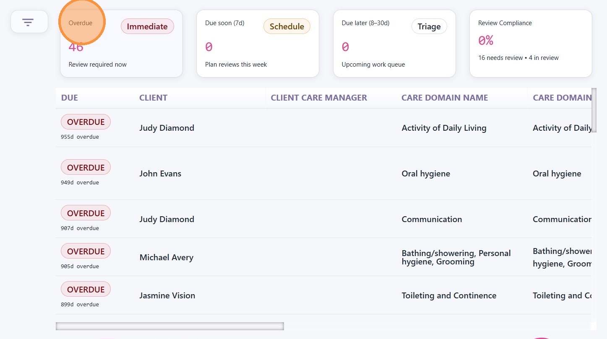The image size is (607, 339).
Task: Open the filter menu icon
Action: pyautogui.click(x=28, y=22)
